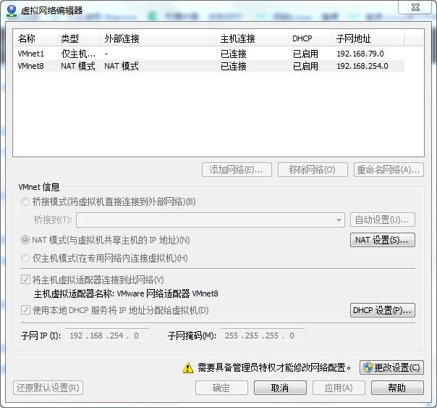Screen dimensions: 437x408
Task: Click the DHCP column header
Action: pyautogui.click(x=310, y=38)
